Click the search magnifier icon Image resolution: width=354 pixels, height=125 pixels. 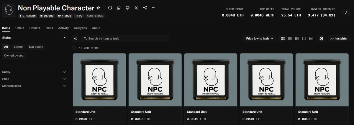pos(85,39)
